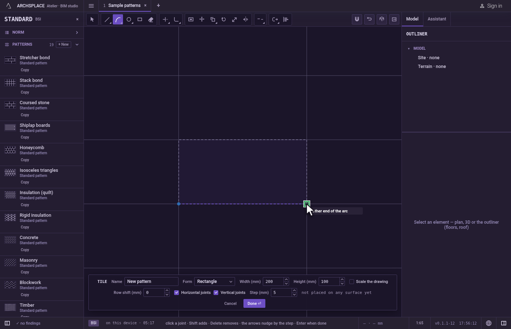The height and width of the screenshot is (329, 511).
Task: Toggle Vertical joints checkbox
Action: tap(216, 292)
